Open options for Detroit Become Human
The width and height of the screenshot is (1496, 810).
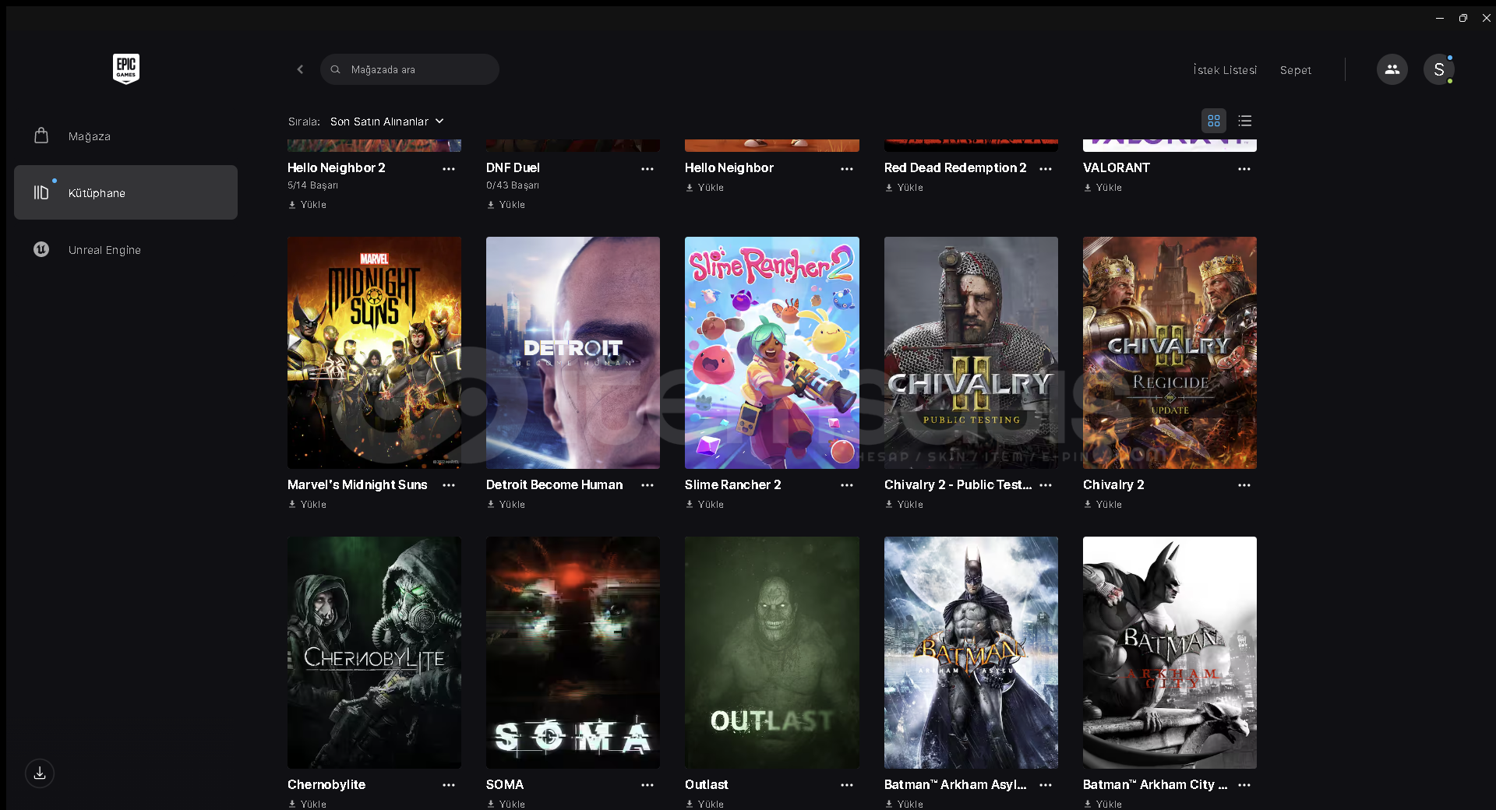coord(647,485)
